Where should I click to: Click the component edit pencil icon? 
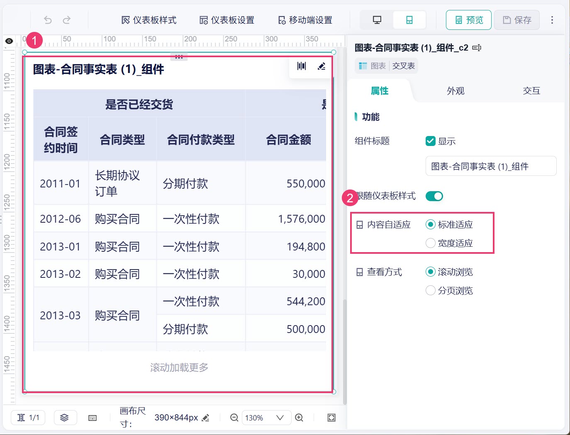pos(322,66)
